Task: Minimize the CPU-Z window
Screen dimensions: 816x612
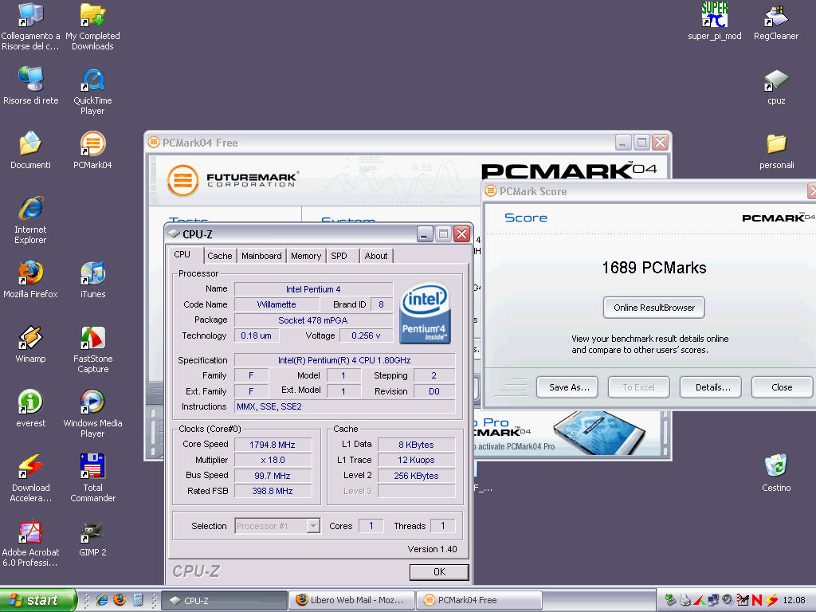Action: (425, 234)
